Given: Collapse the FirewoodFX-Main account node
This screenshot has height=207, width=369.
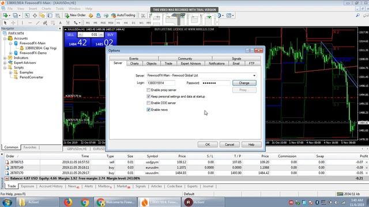Looking at the screenshot, I should pyautogui.click(x=10, y=44).
